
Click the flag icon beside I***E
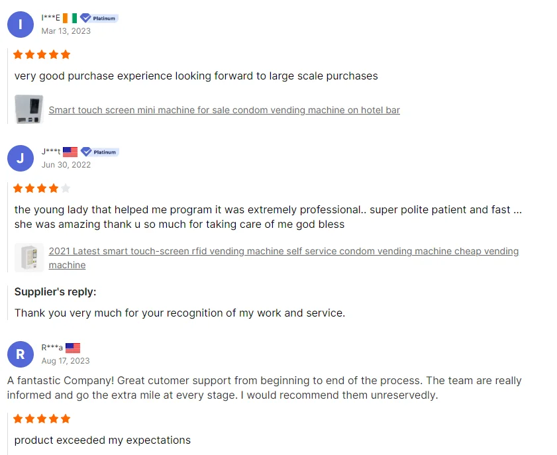(x=70, y=18)
